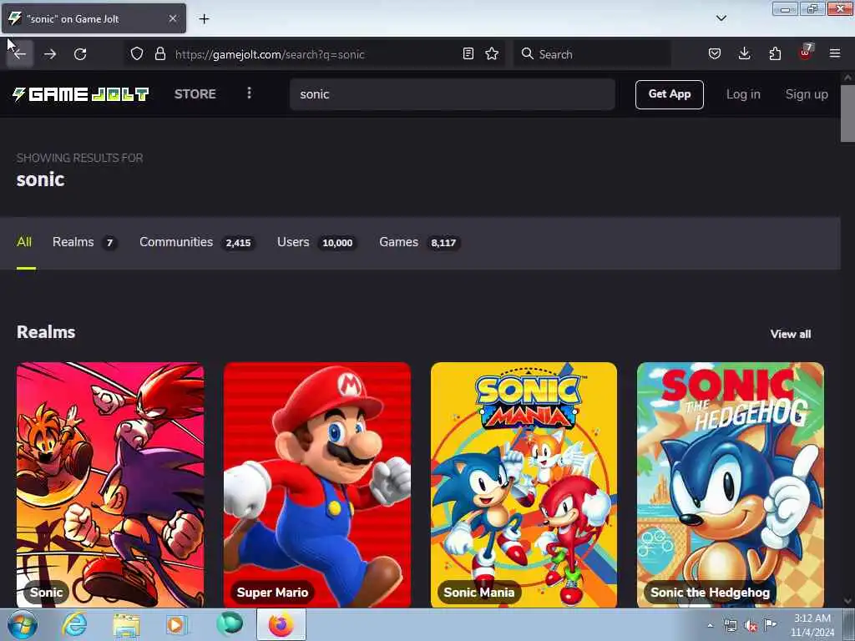Click the Game Jolt logo
The image size is (855, 641).
coord(81,94)
